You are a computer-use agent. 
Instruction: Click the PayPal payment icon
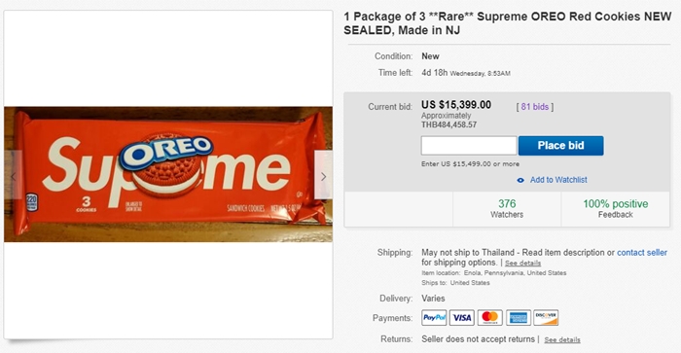434,318
